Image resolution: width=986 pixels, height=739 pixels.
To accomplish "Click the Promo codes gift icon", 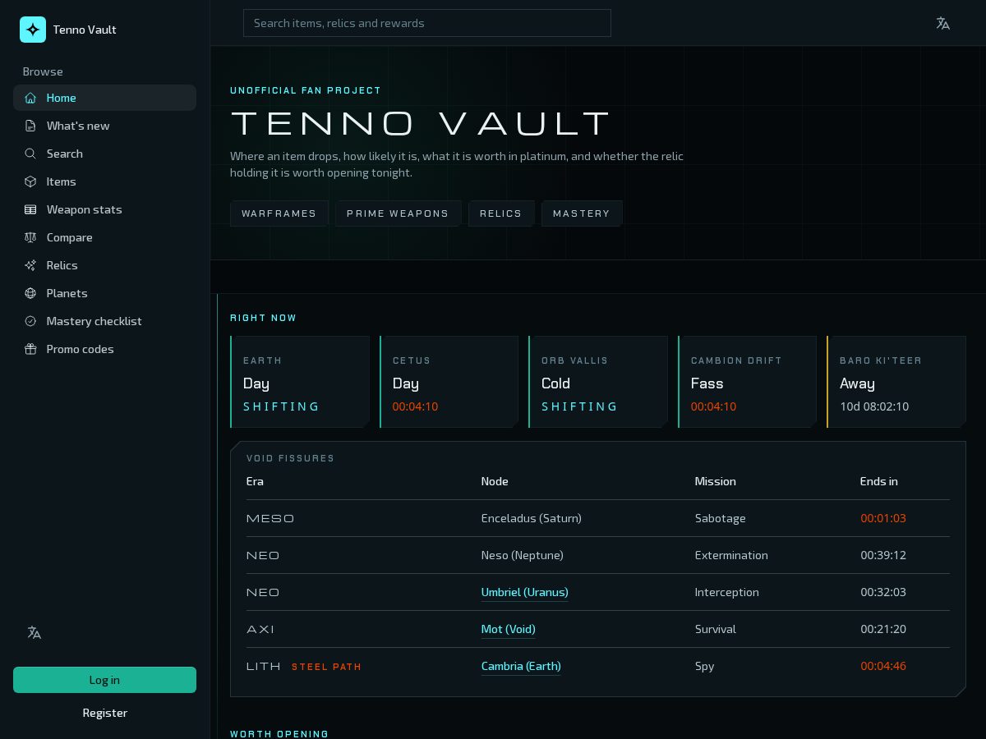I will click(x=30, y=349).
